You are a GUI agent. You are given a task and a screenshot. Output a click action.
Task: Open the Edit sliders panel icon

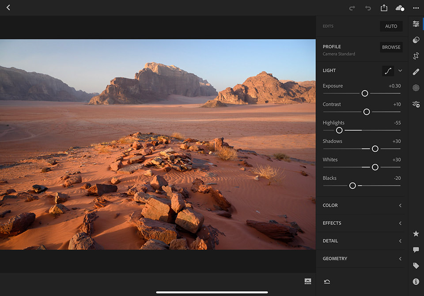tap(416, 24)
